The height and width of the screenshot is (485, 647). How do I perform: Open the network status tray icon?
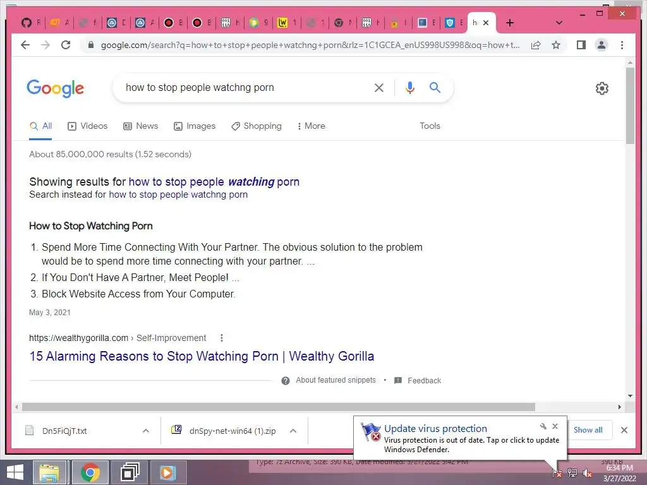572,473
